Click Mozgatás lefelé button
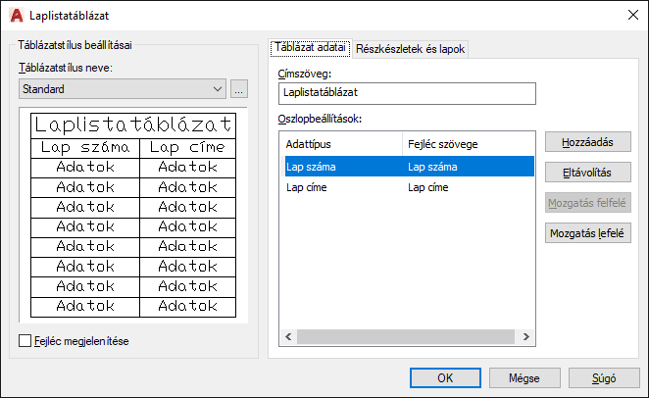 tap(587, 233)
